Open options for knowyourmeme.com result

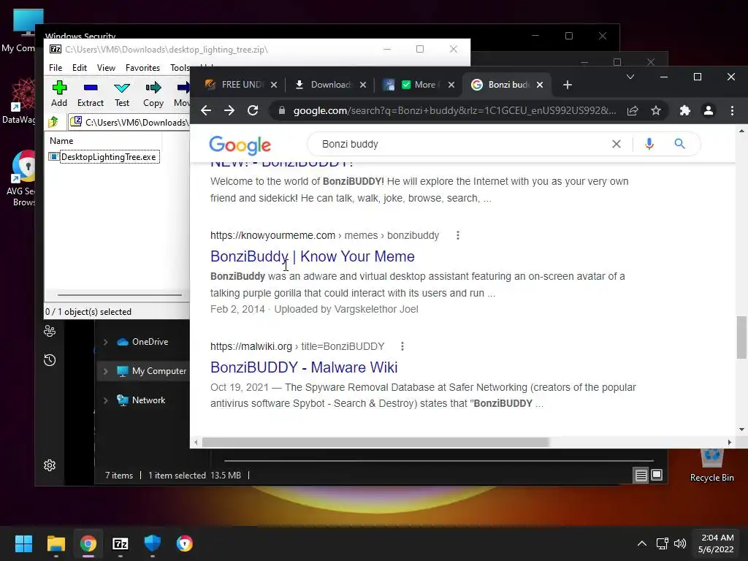[x=458, y=235]
